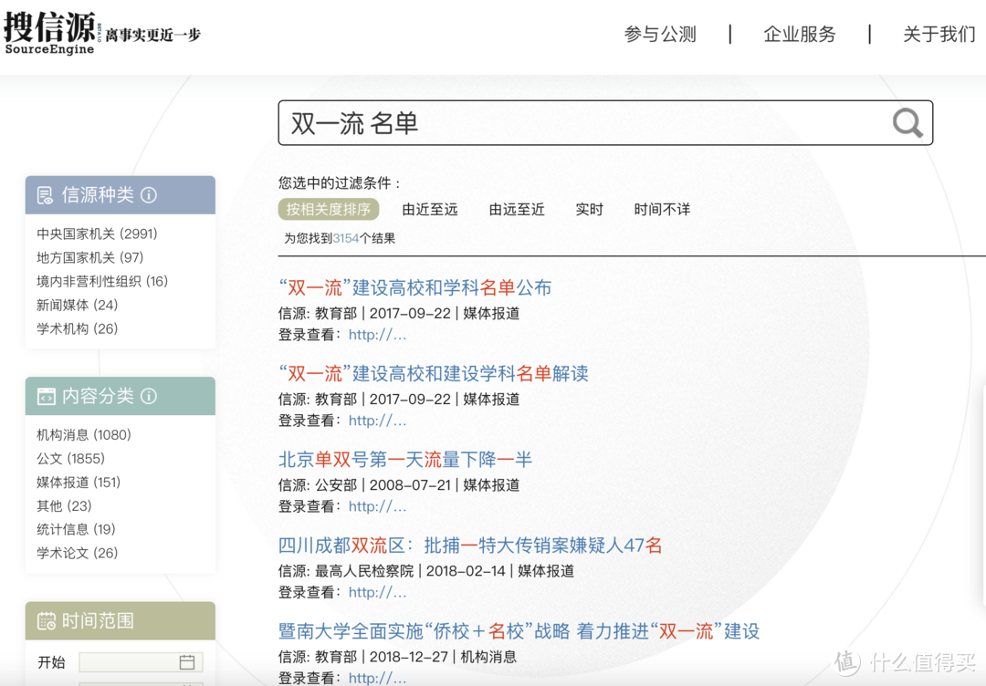This screenshot has width=986, height=686.
Task: Click the 内容分类 panel code icon
Action: click(x=46, y=397)
